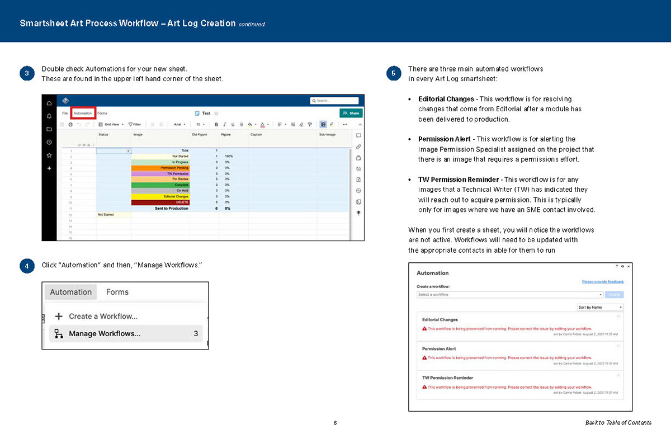Open Update Requests icon on right rail

[x=358, y=168]
